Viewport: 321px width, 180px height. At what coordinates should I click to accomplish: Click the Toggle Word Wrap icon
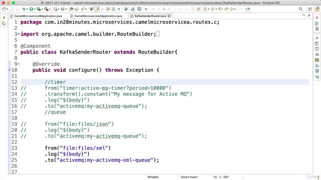[x=108, y=9]
